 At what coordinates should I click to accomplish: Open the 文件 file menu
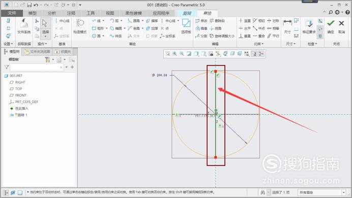(x=12, y=13)
